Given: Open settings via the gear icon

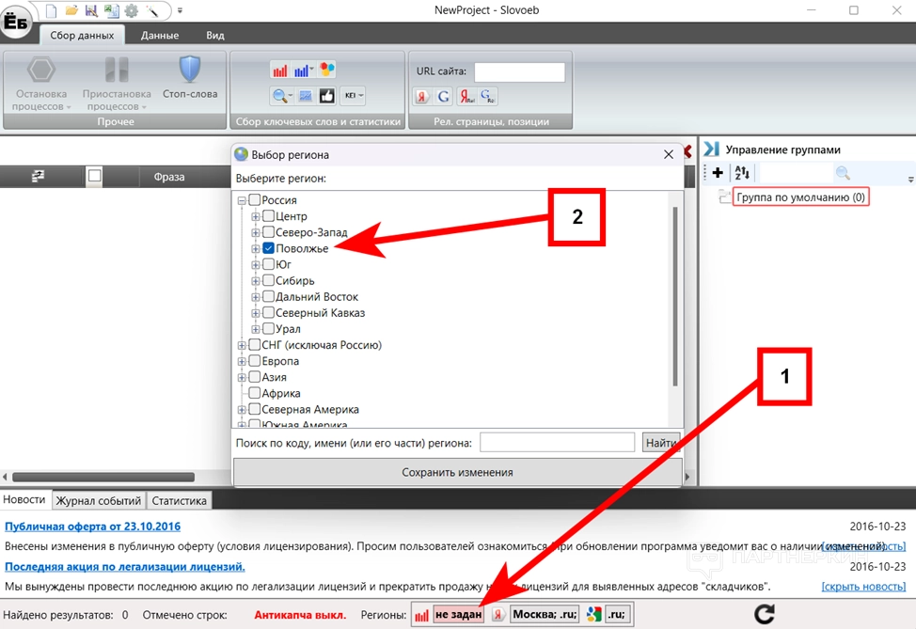Looking at the screenshot, I should coord(132,10).
